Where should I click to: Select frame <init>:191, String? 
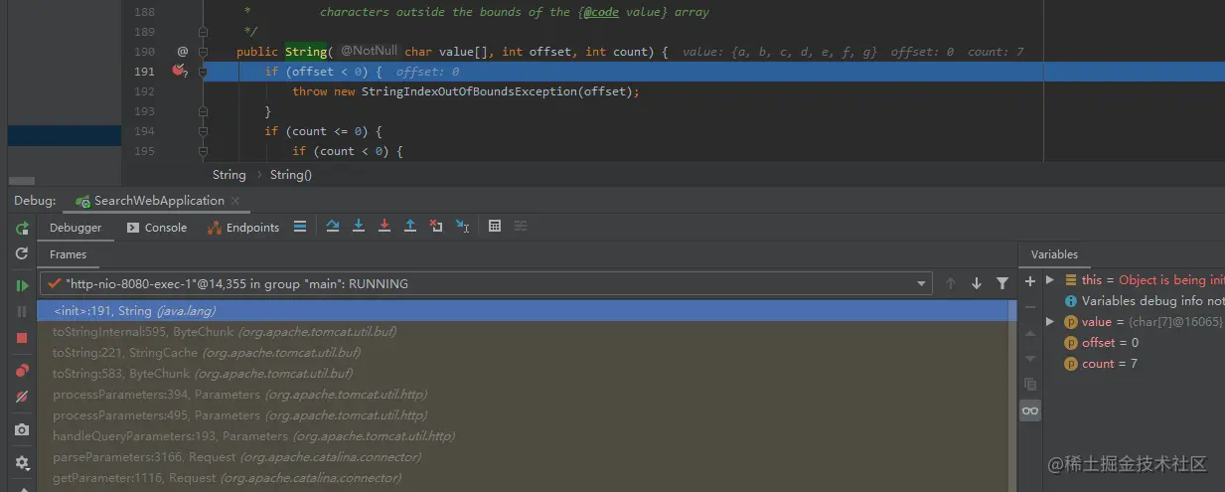(x=524, y=311)
